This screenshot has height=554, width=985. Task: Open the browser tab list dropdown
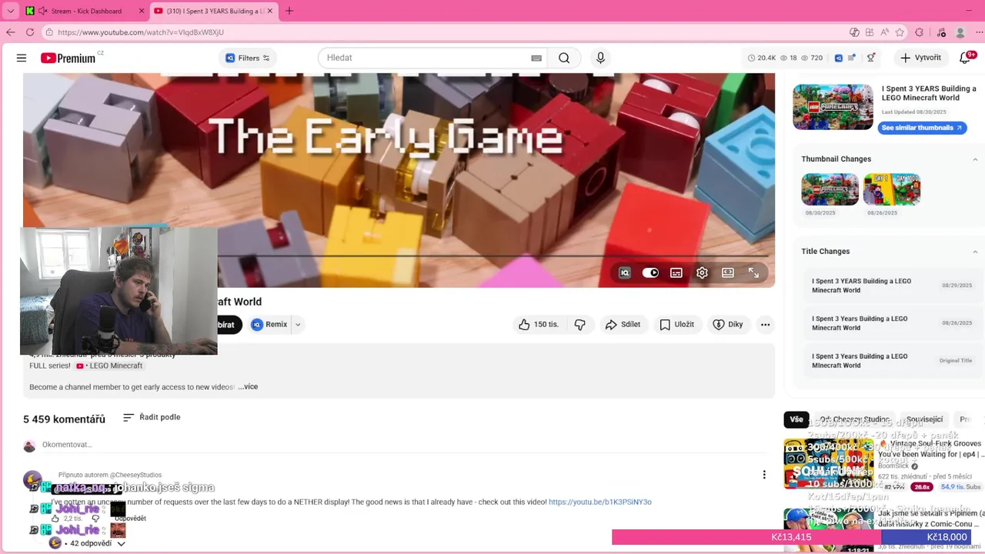point(10,11)
